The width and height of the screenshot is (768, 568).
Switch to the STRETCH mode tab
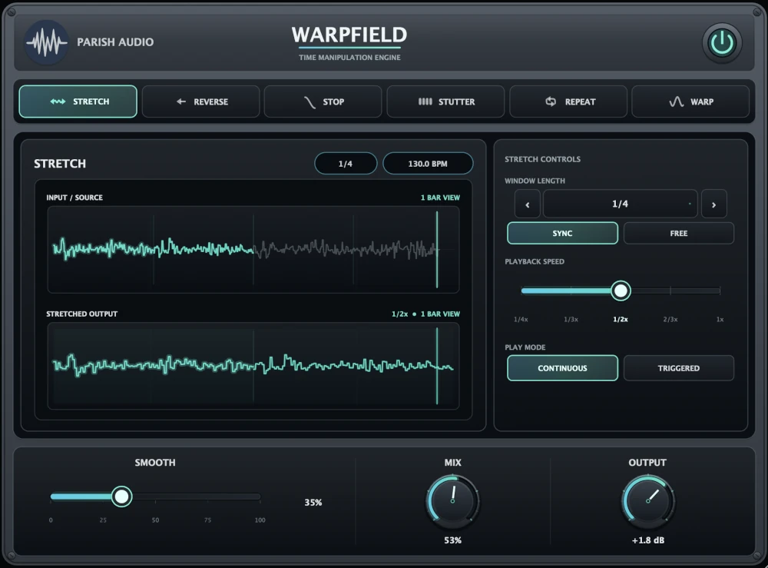point(78,101)
